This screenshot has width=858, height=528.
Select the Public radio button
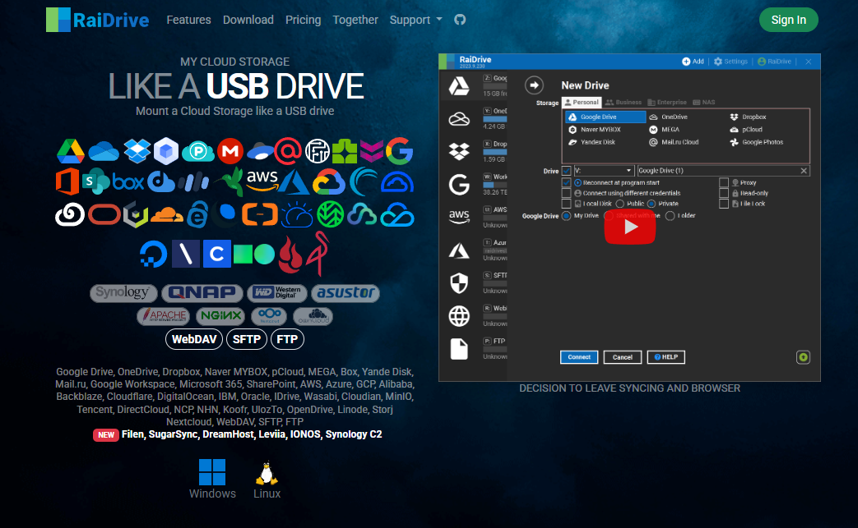[x=619, y=204]
